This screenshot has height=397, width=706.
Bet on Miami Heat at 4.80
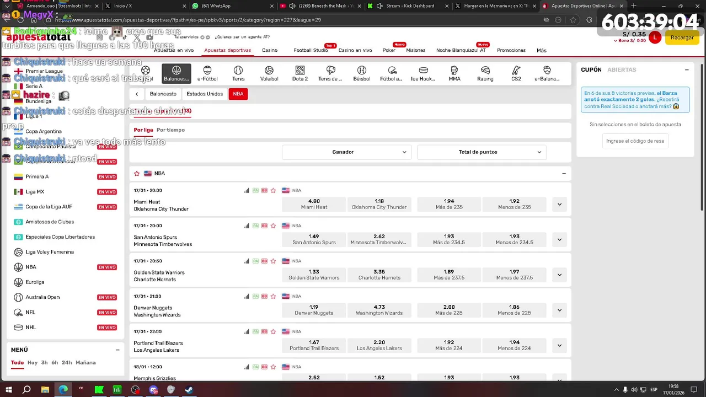tap(314, 205)
